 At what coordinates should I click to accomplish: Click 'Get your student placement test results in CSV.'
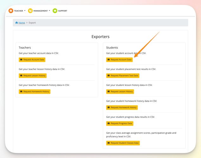pyautogui.click(x=131, y=69)
